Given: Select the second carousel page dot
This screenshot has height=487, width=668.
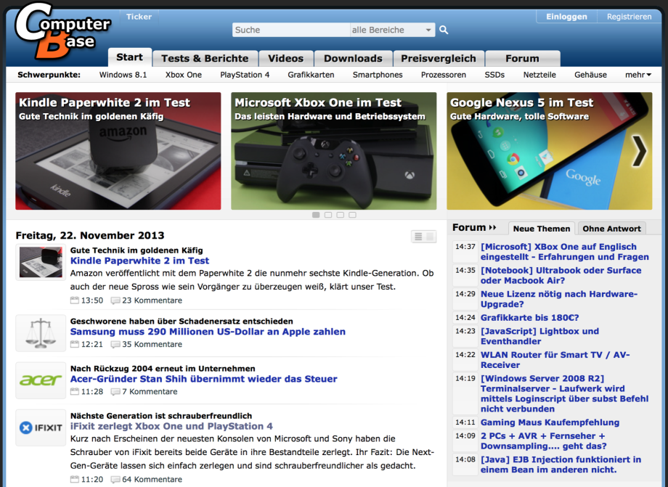Looking at the screenshot, I should pos(328,215).
